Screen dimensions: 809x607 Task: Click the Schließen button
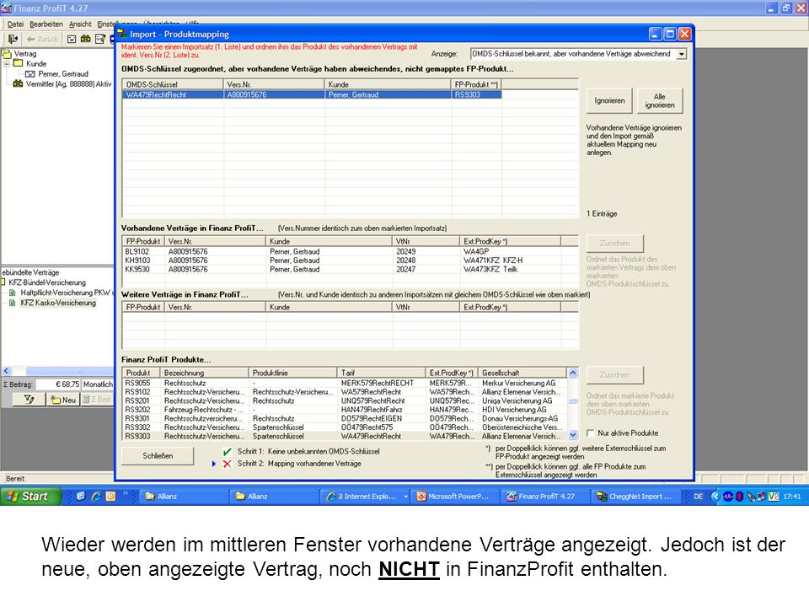pyautogui.click(x=158, y=456)
